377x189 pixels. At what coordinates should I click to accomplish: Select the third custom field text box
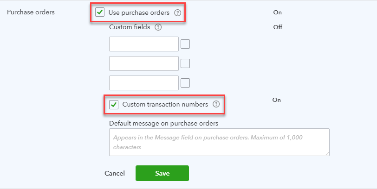point(144,83)
